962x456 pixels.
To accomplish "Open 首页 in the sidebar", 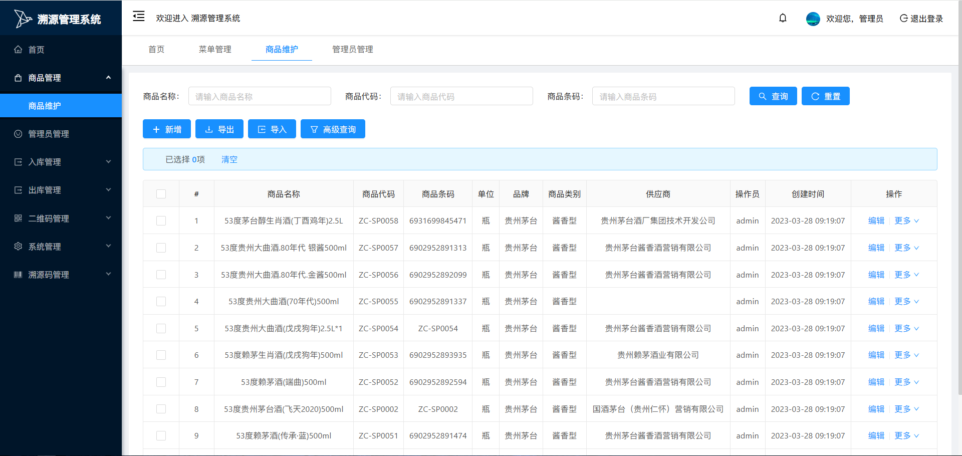I will click(61, 49).
